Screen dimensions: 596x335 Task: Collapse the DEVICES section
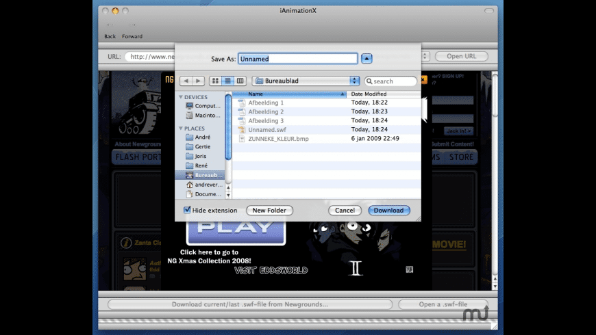181,97
